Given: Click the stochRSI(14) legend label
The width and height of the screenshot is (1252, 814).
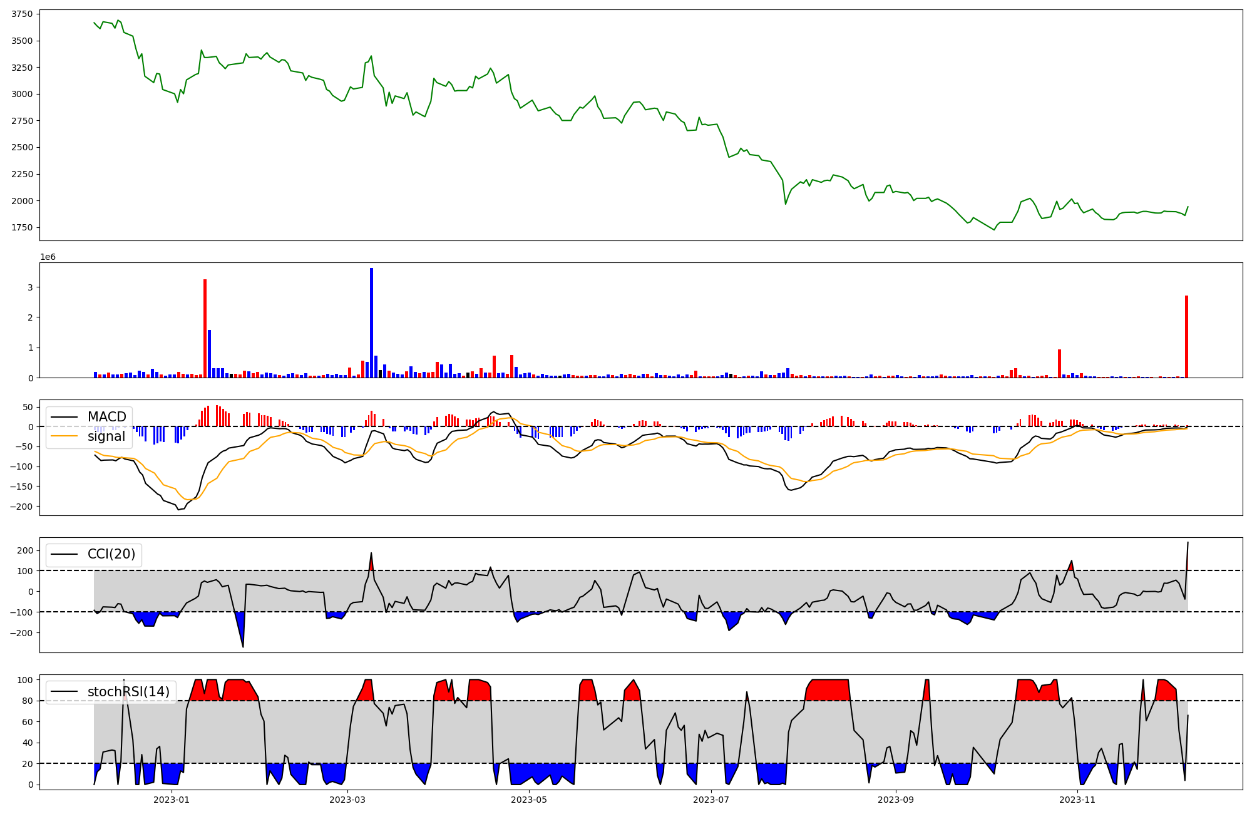Looking at the screenshot, I should click(x=128, y=692).
